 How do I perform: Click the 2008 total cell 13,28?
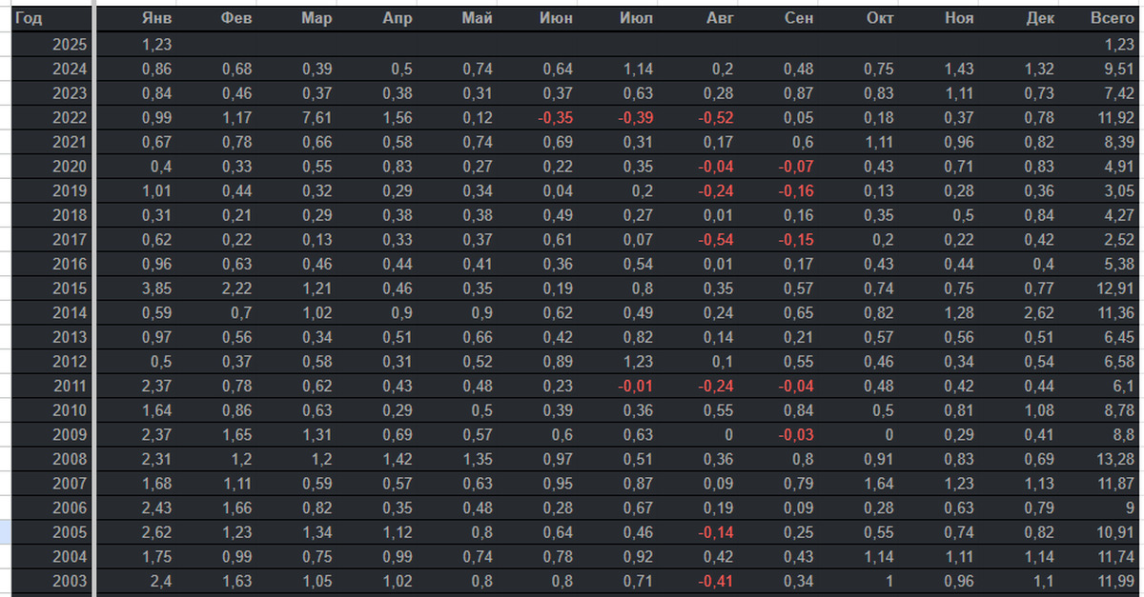(x=1113, y=459)
